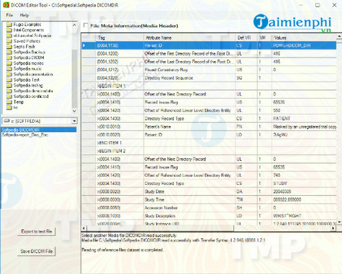342x274 pixels.
Task: Select the File-set Consistency Flag row
Action: 209,70
